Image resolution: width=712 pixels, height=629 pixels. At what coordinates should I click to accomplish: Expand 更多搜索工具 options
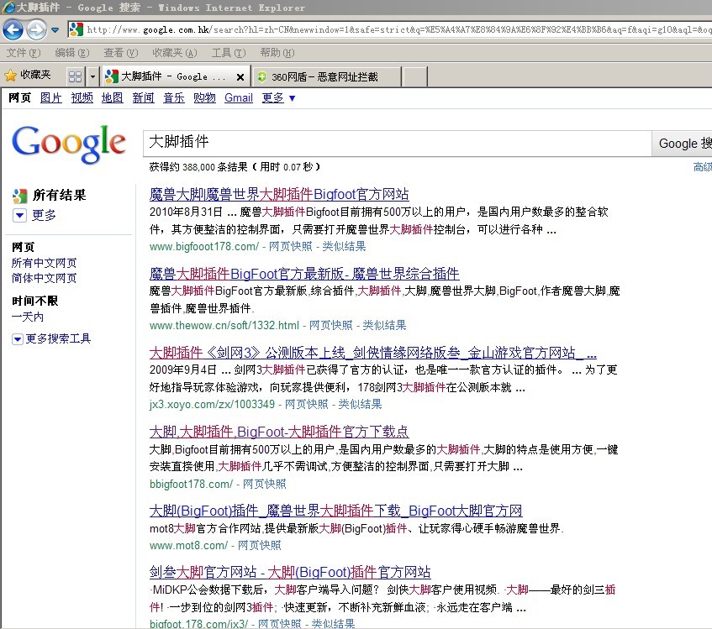coord(51,338)
